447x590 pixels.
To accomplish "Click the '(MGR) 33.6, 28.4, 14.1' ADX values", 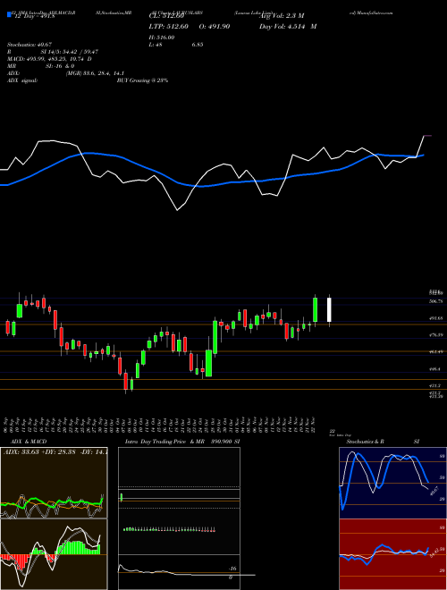I will point(95,73).
